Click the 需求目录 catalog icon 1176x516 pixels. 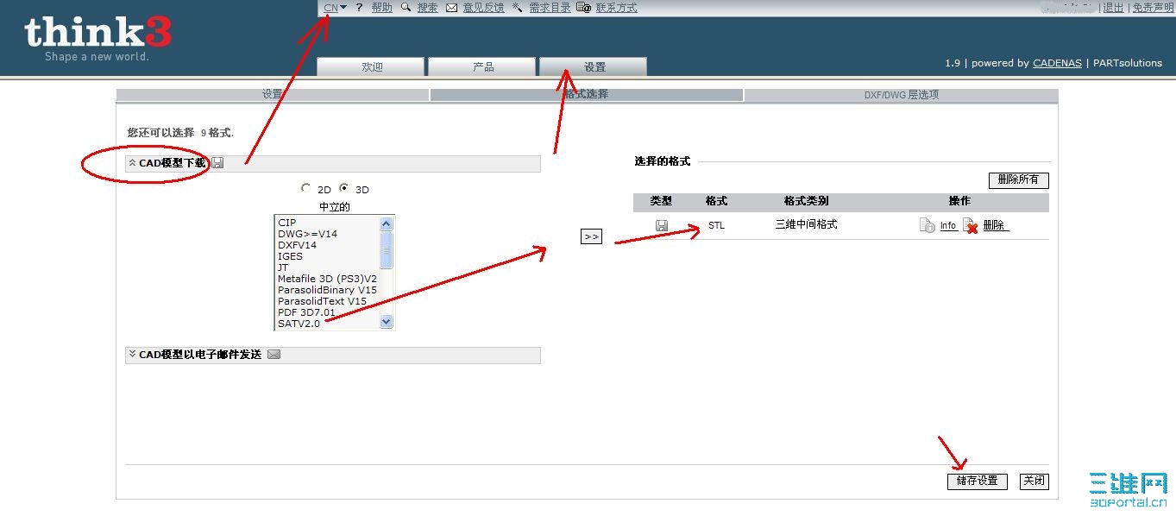click(518, 8)
